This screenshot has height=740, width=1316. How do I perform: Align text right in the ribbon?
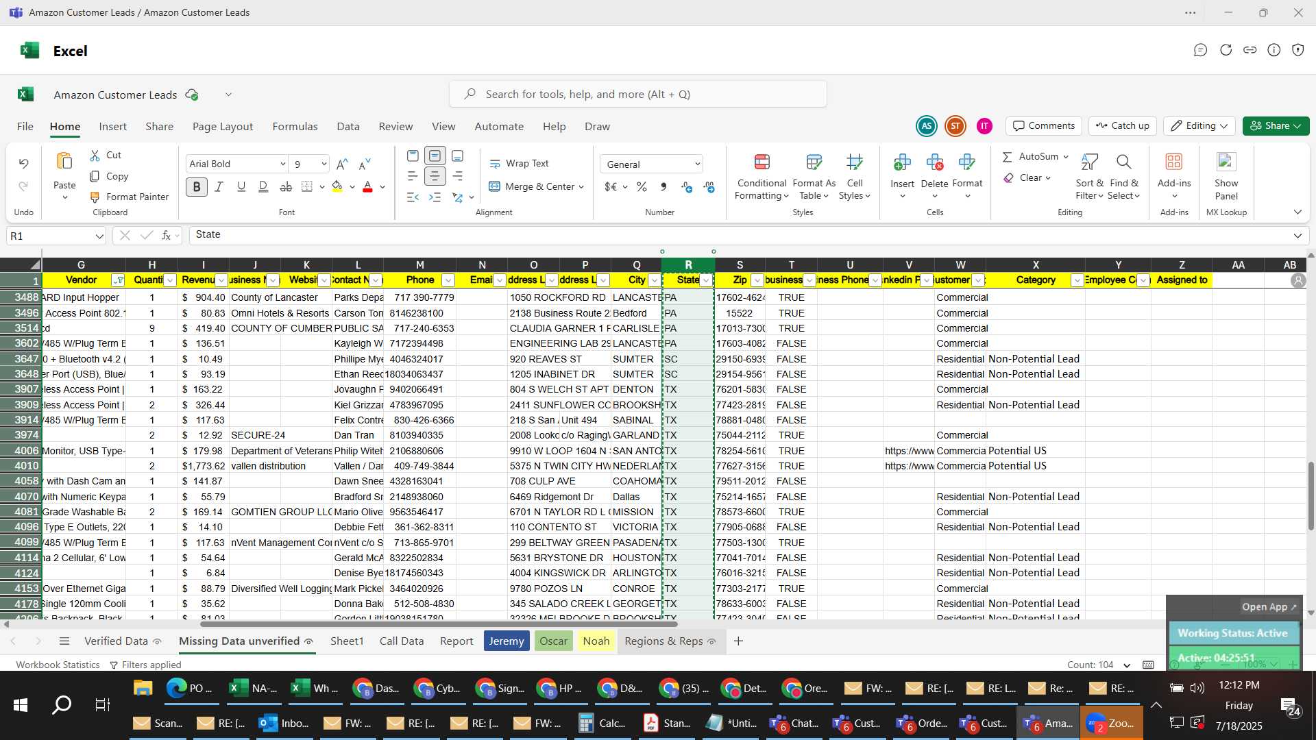457,177
